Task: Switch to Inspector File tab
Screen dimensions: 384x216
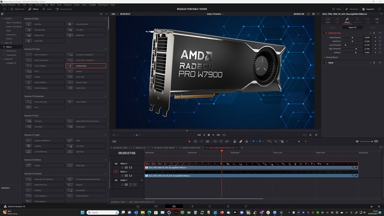Action: [x=377, y=20]
